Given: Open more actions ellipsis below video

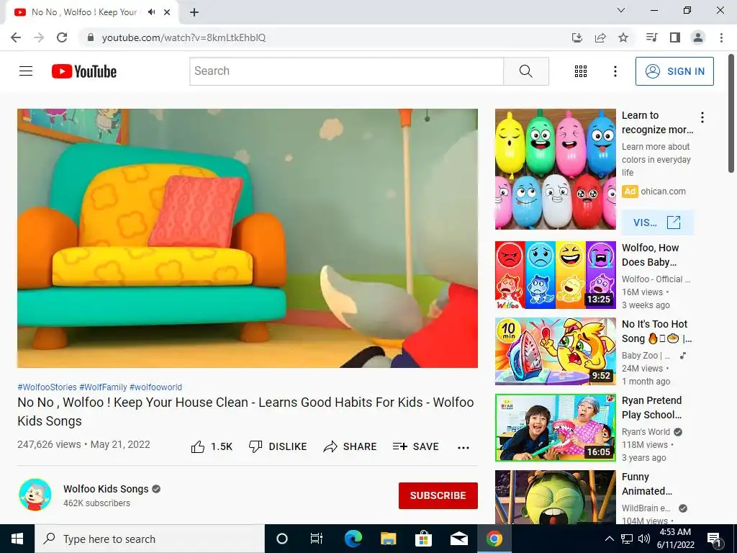Looking at the screenshot, I should pos(464,447).
